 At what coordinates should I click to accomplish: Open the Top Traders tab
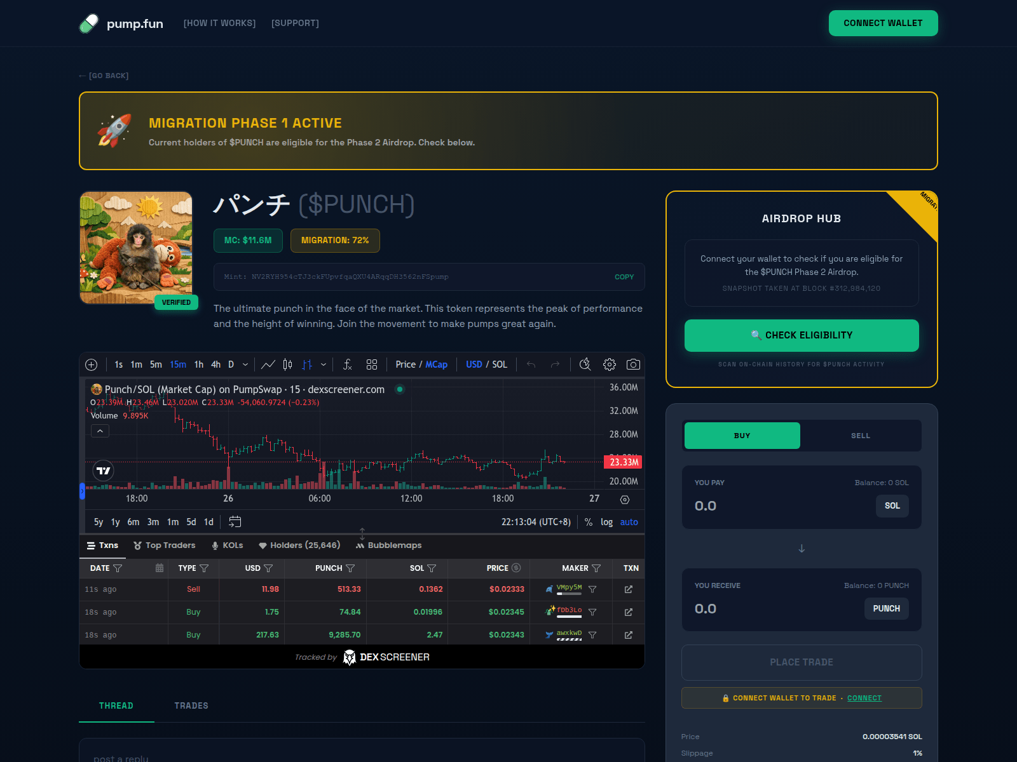pyautogui.click(x=165, y=545)
